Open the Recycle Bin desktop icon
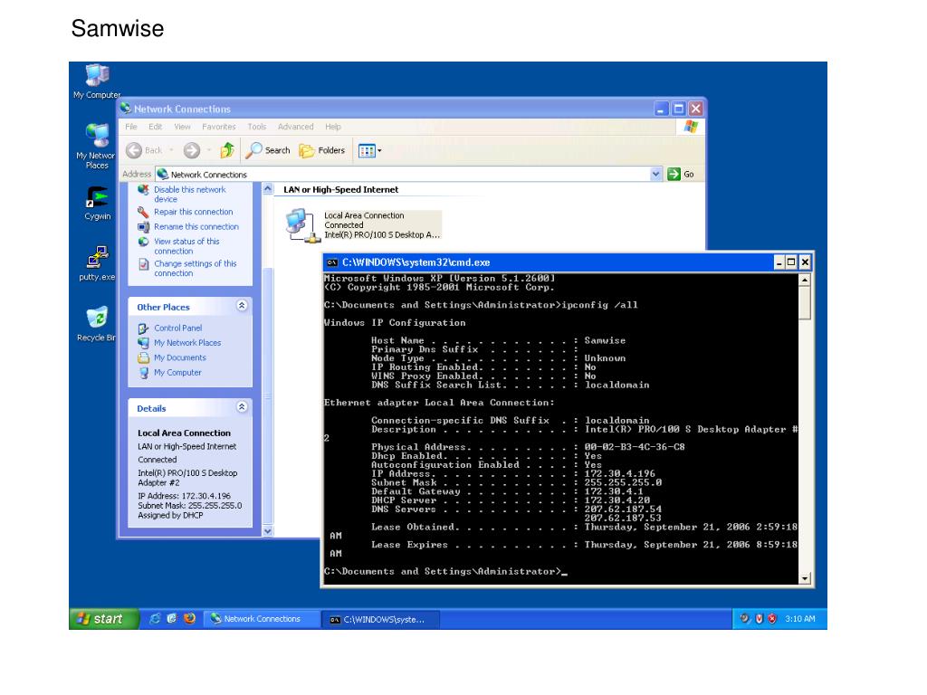927x695 pixels. [x=97, y=324]
